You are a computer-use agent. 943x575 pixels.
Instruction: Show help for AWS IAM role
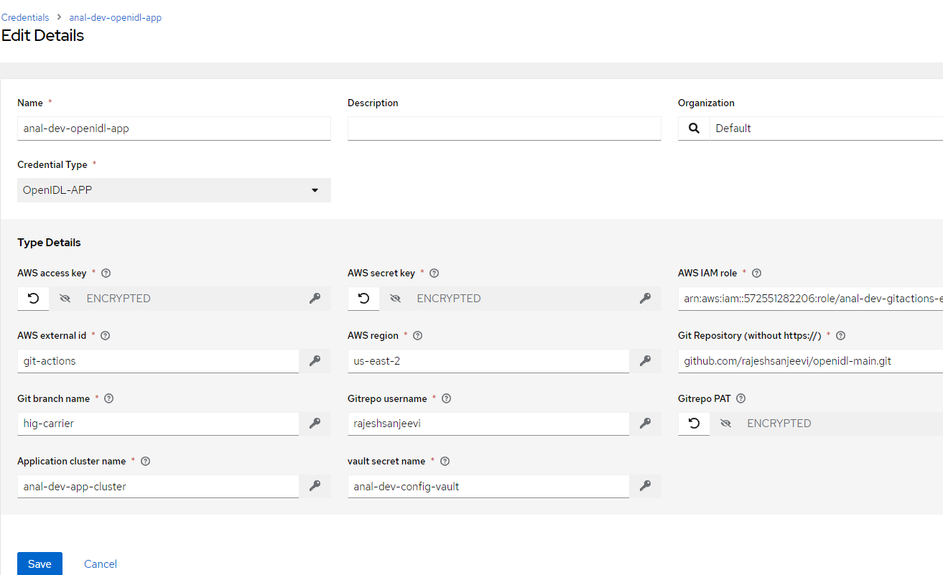tap(756, 274)
